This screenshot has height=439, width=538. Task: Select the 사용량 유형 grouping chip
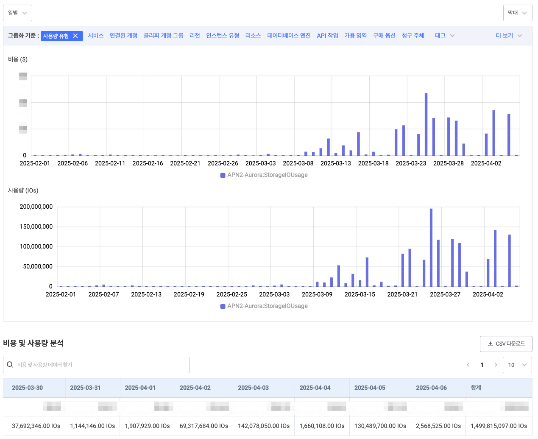pos(61,36)
